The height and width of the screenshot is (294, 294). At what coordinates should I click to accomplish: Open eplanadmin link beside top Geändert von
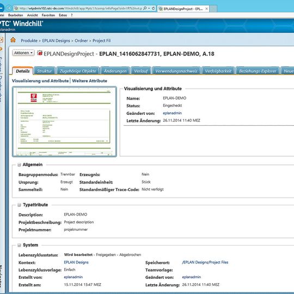pyautogui.click(x=172, y=113)
